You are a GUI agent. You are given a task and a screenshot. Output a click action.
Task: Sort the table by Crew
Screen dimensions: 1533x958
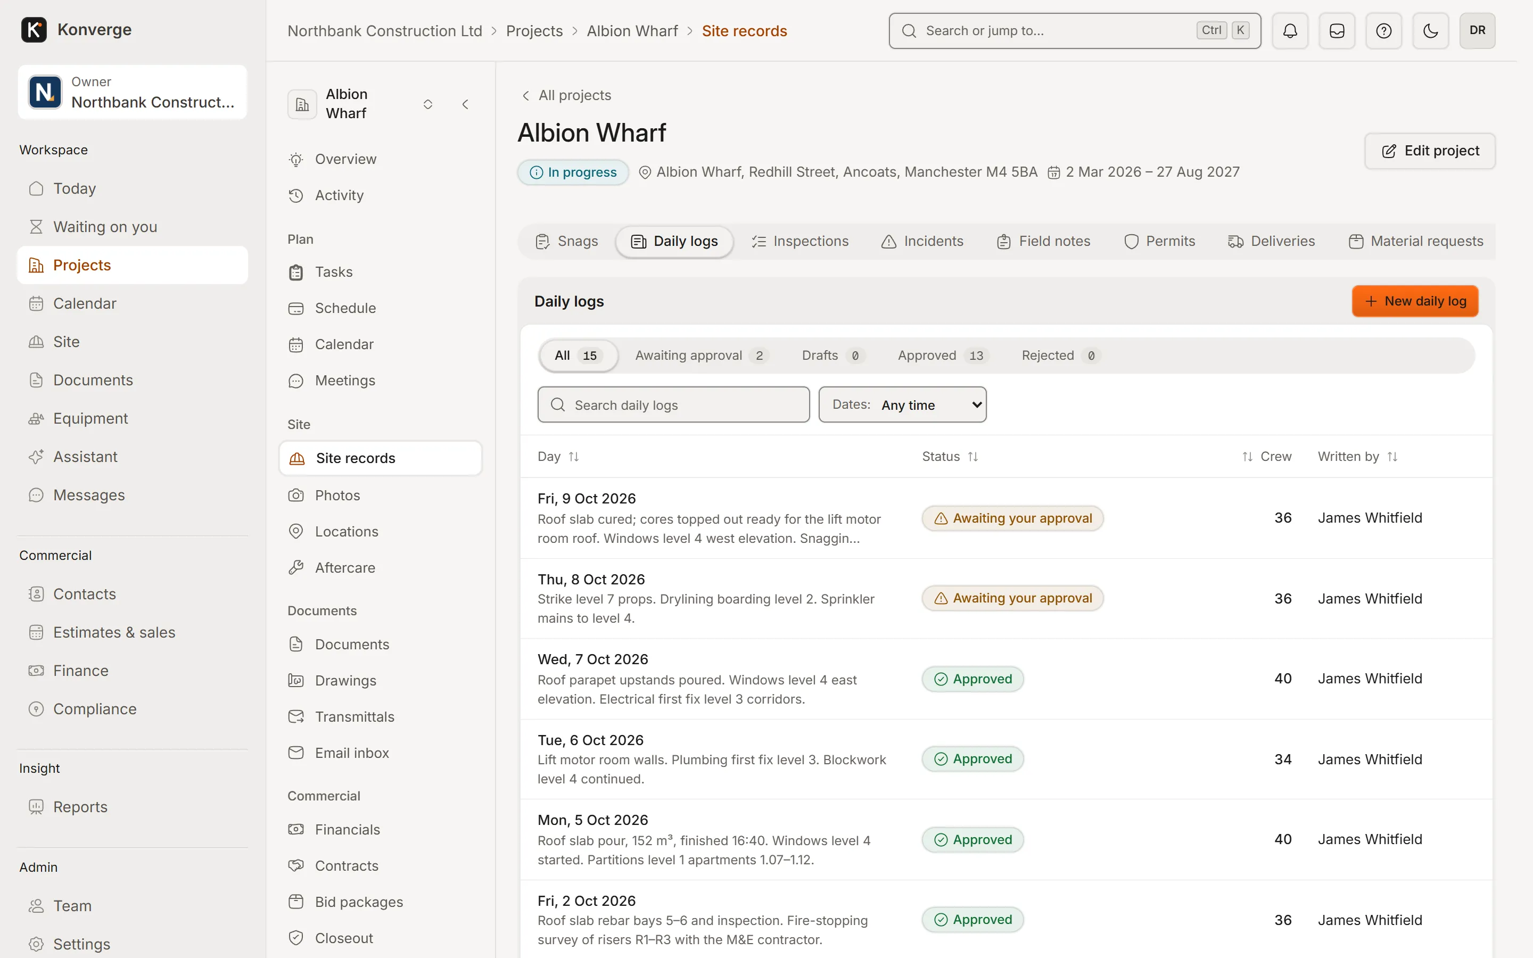tap(1266, 456)
